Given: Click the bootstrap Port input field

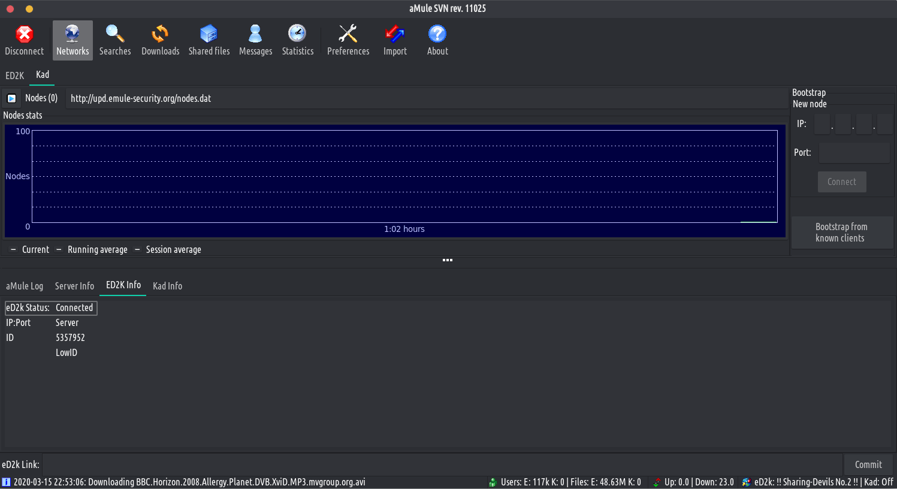Looking at the screenshot, I should pyautogui.click(x=854, y=153).
